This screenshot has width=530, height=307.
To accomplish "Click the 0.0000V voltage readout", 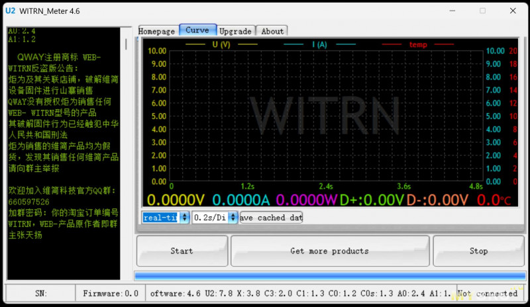I will [176, 200].
